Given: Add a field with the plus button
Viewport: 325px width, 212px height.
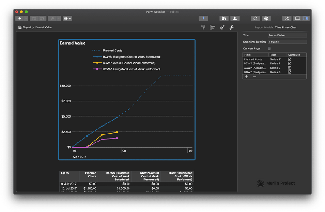Looking at the screenshot, I should (x=247, y=77).
